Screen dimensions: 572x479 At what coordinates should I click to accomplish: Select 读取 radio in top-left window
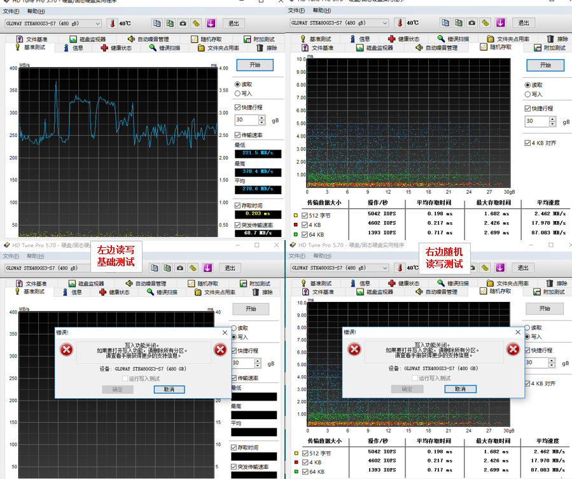[237, 84]
